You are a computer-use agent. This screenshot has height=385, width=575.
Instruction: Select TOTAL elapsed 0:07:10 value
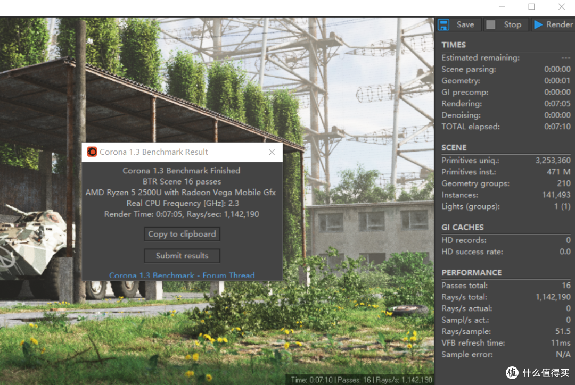pyautogui.click(x=557, y=127)
